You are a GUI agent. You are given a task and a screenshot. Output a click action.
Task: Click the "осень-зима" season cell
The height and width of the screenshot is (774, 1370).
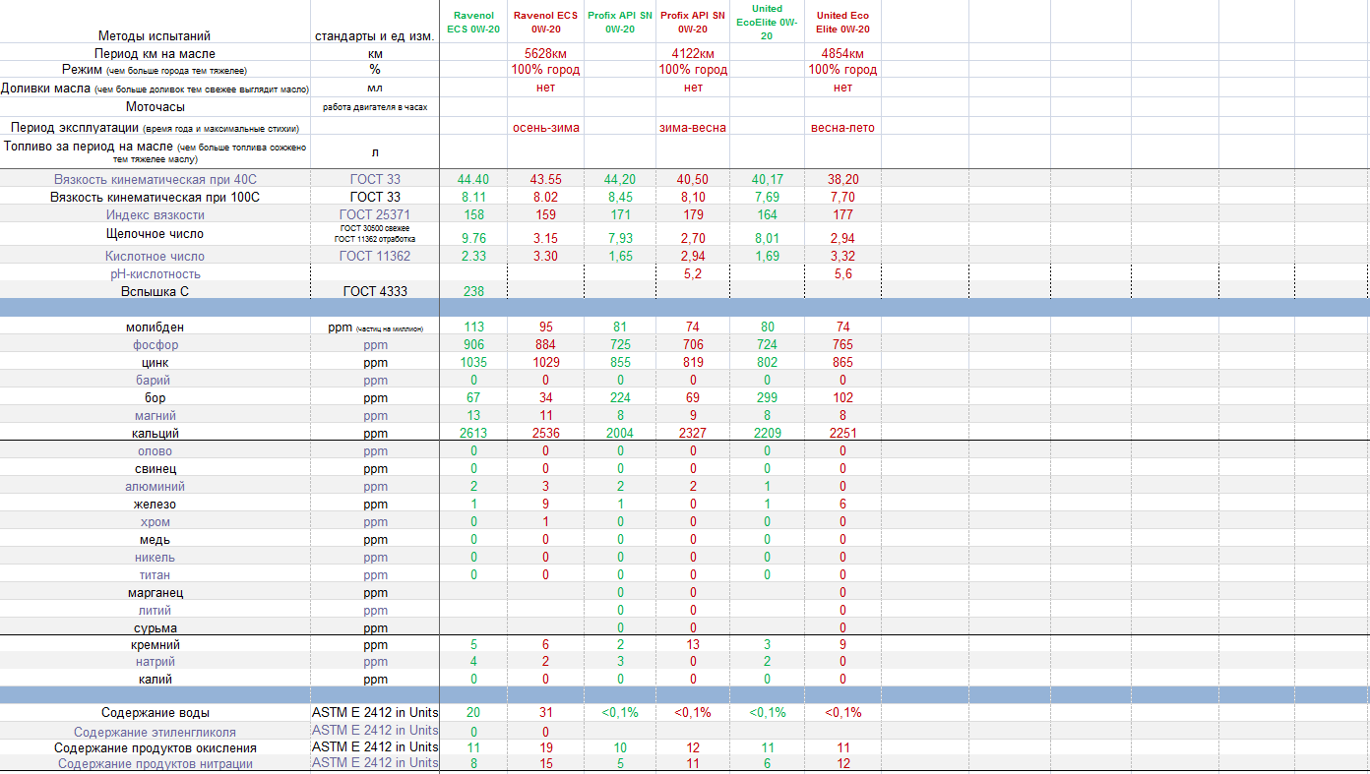545,127
